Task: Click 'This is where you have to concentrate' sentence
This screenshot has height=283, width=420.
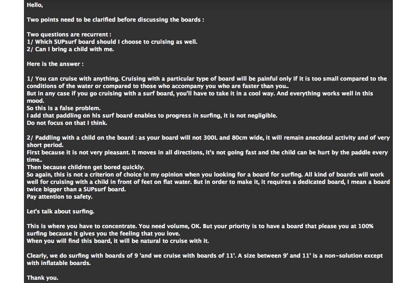Action: point(81,226)
